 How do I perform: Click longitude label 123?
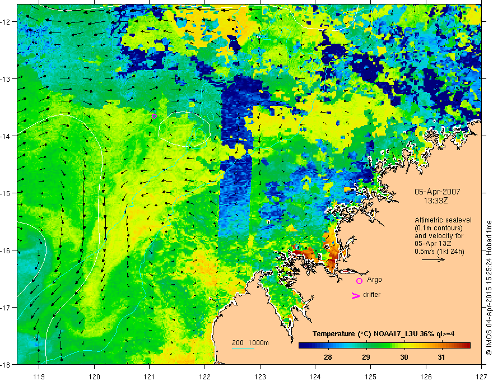click(260, 377)
